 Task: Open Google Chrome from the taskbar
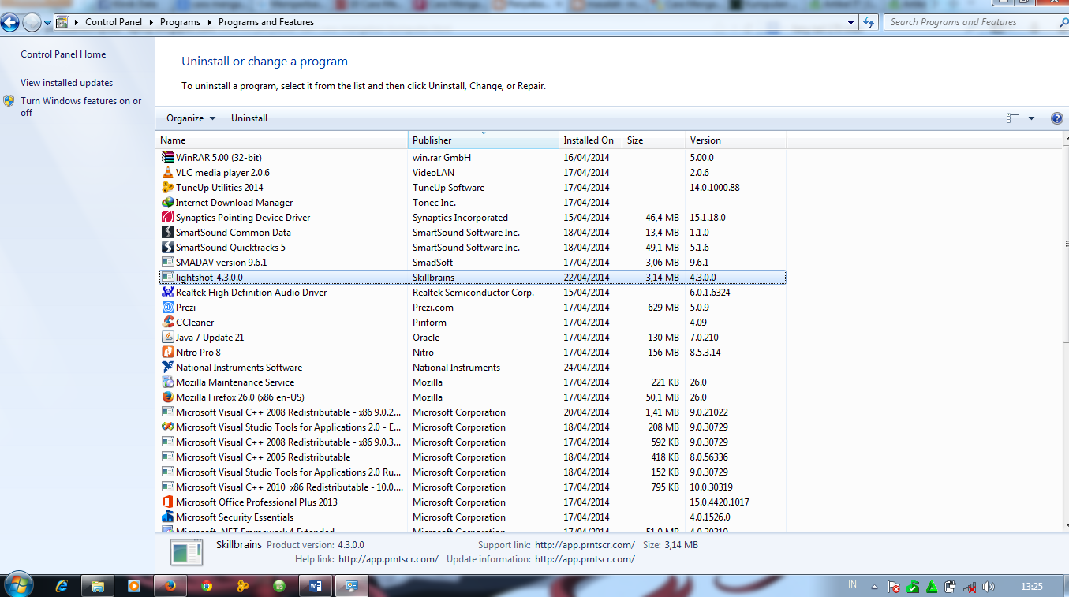tap(207, 586)
